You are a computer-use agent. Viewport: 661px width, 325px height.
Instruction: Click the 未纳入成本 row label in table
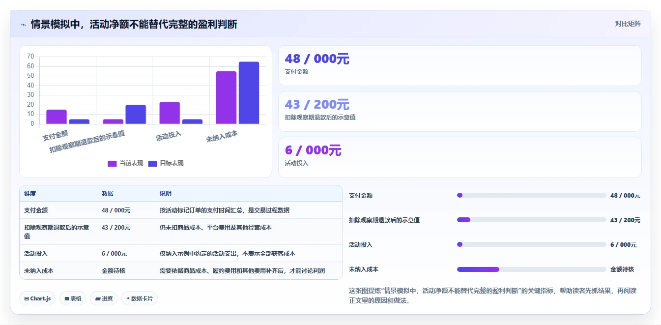39,270
